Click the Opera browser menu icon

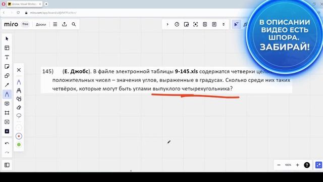tap(4, 4)
